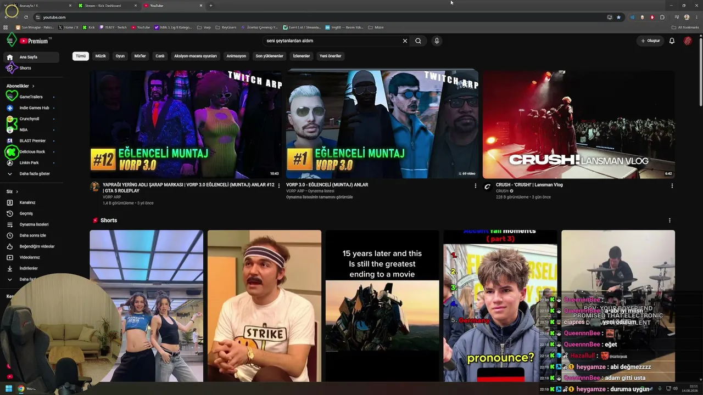This screenshot has height=395, width=703.
Task: Open Geçmiş history in sidebar
Action: pyautogui.click(x=31, y=213)
